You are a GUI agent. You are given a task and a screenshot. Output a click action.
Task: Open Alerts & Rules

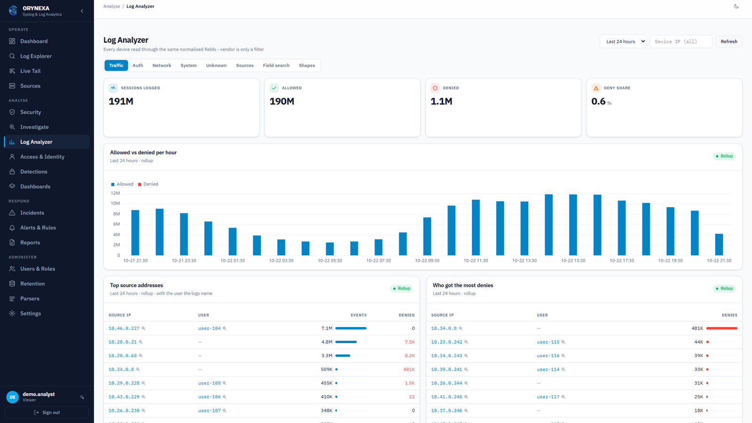pos(47,227)
